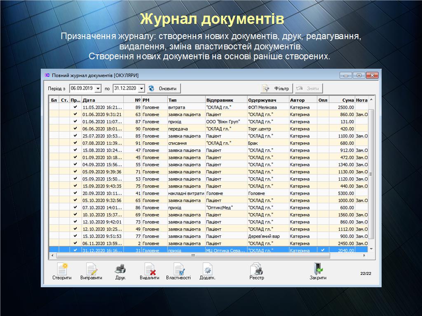Toggle checkmark on the накладні витрати row

click(x=75, y=193)
